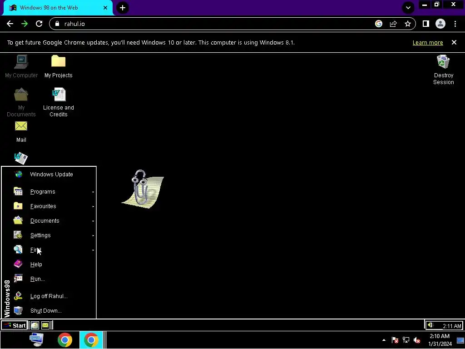Screen dimensions: 465x349
Task: Expand Documents submenu arrow
Action: tap(93, 221)
